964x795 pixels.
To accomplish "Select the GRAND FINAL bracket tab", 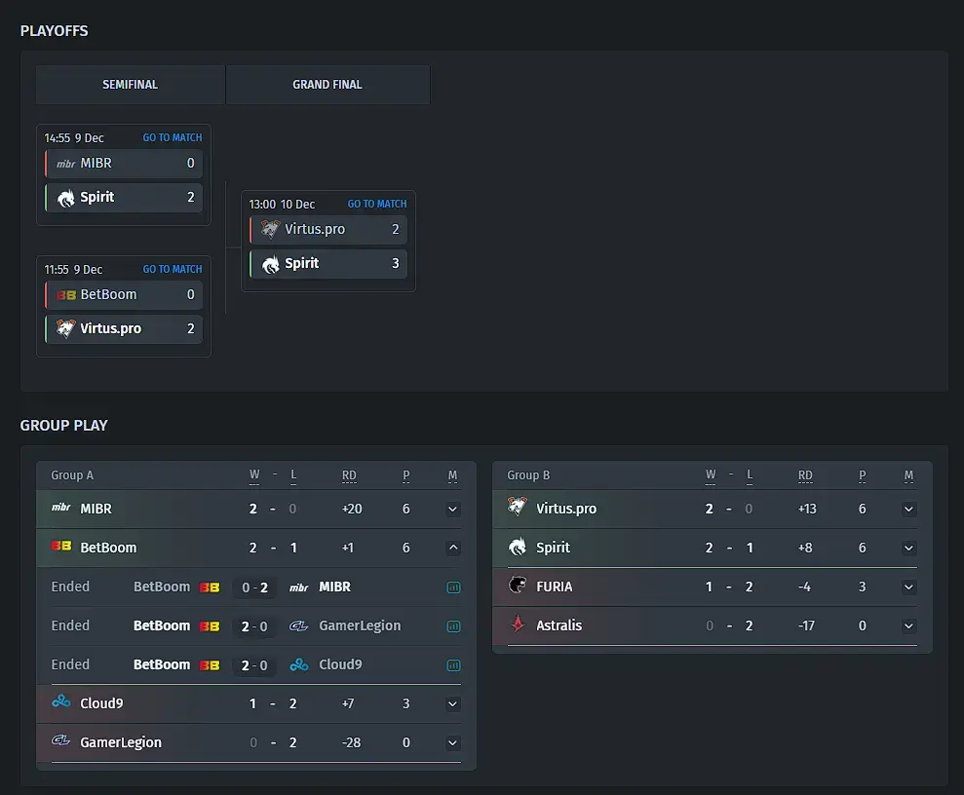I will [x=328, y=85].
